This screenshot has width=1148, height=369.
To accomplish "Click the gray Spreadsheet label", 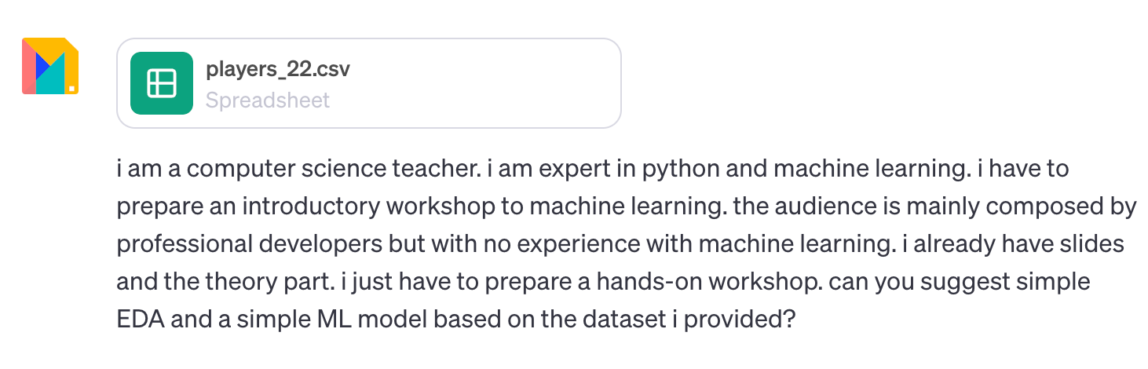I will pos(268,100).
